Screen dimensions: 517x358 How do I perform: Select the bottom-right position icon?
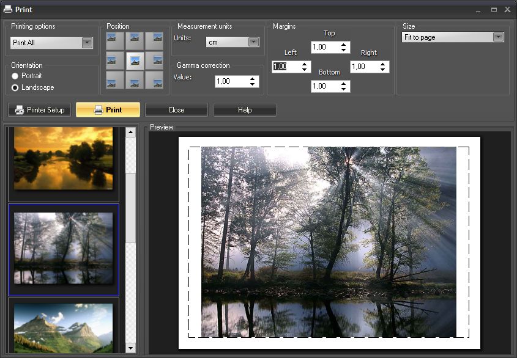click(x=154, y=80)
